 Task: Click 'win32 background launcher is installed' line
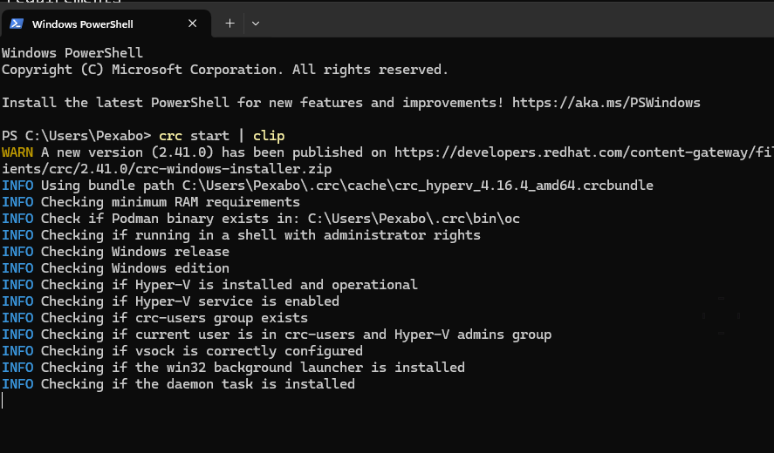point(234,368)
